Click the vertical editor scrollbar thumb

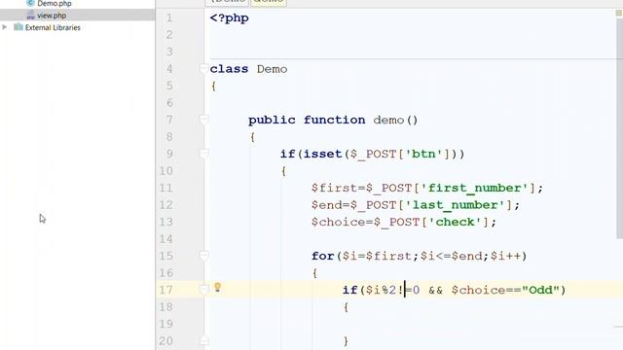[x=619, y=129]
